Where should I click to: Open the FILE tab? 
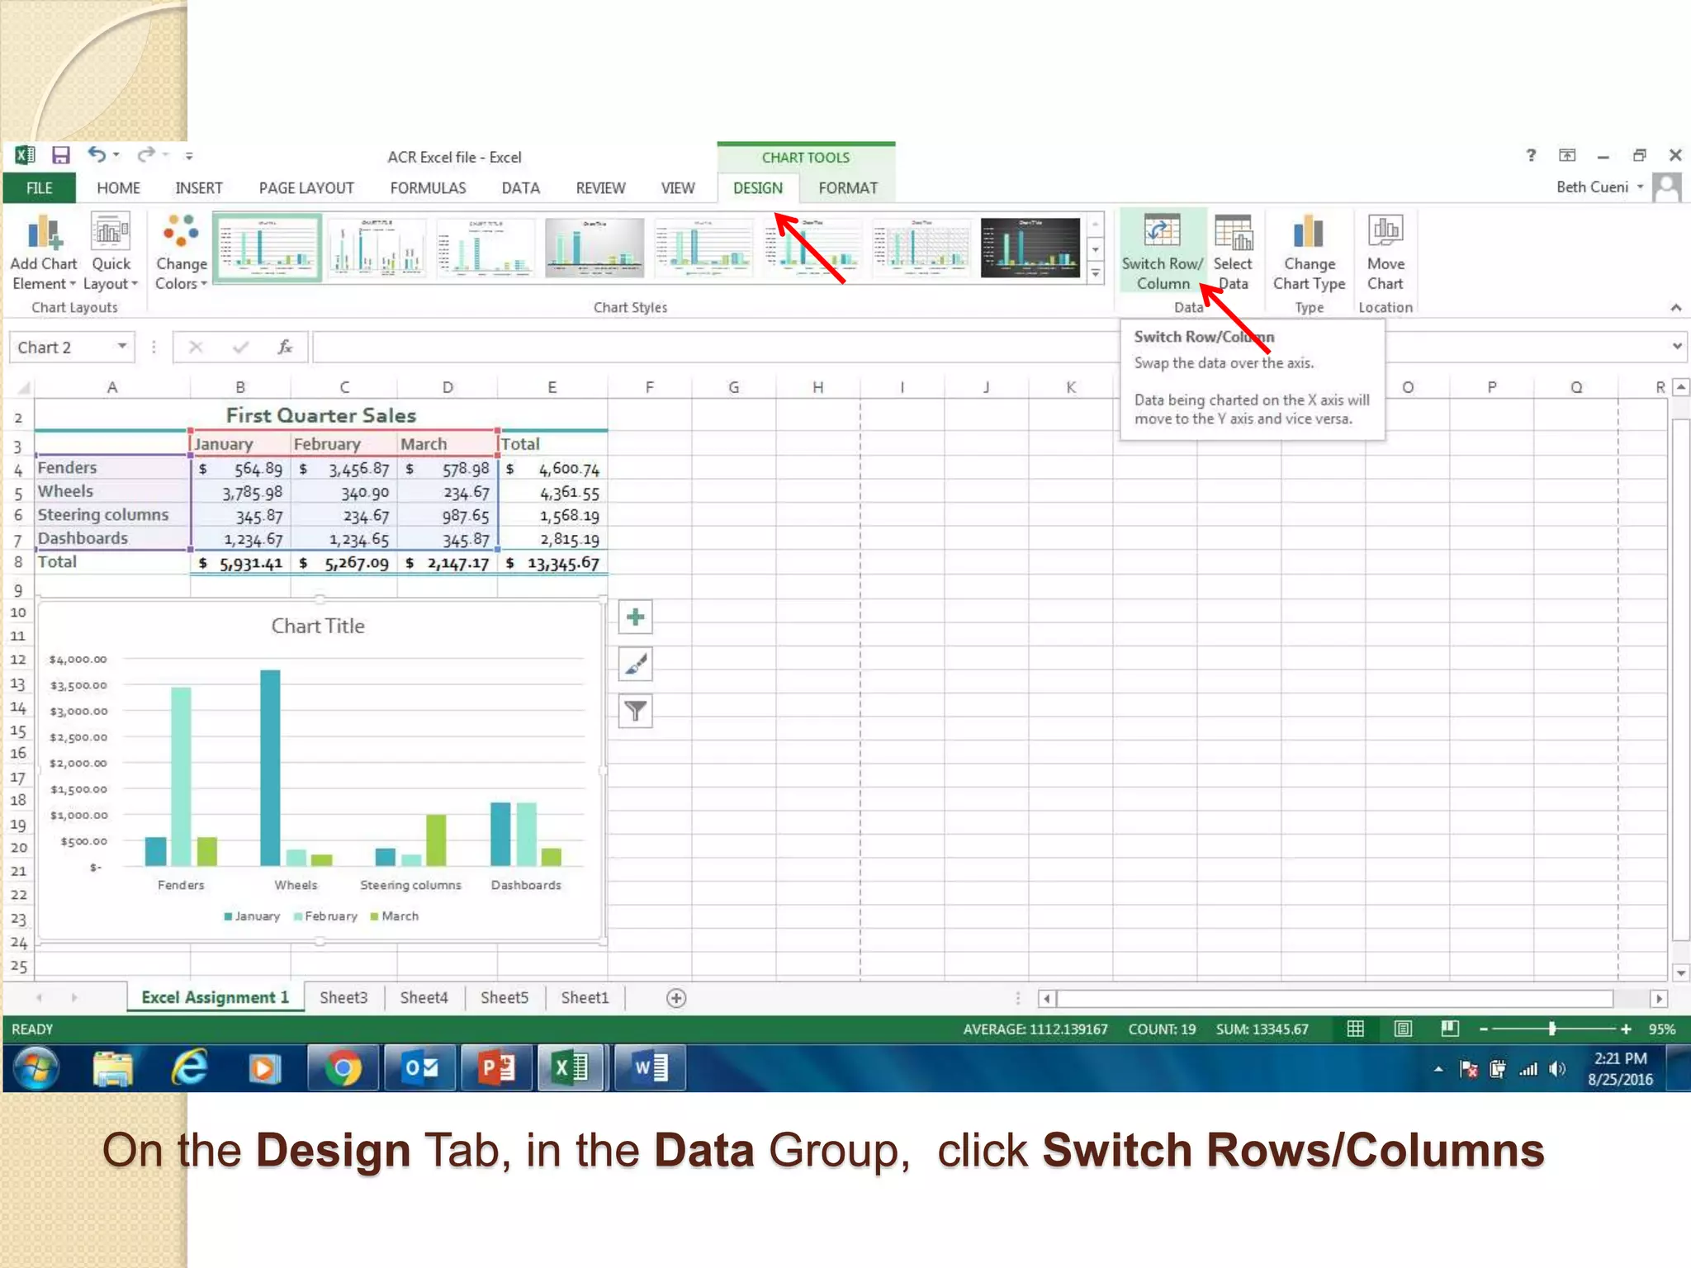pyautogui.click(x=39, y=188)
